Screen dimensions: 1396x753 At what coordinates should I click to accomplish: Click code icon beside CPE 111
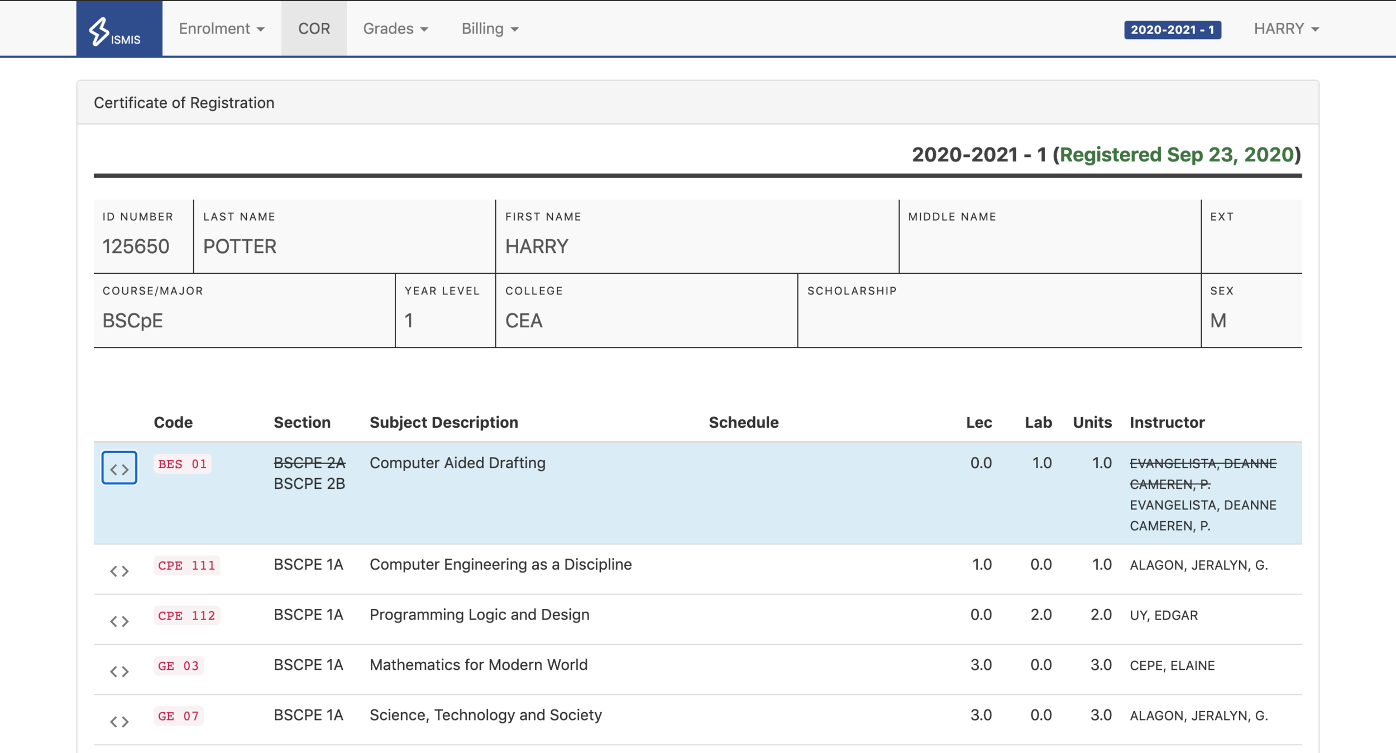(119, 570)
